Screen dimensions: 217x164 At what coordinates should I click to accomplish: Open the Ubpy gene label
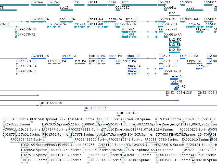[x=190, y=8]
